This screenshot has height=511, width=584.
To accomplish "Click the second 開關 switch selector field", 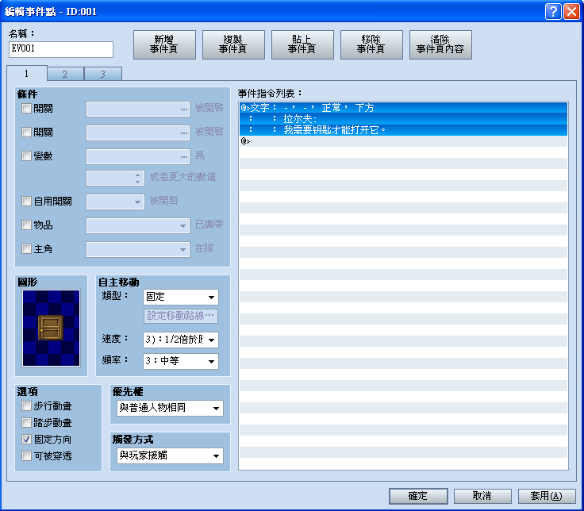I will 138,133.
